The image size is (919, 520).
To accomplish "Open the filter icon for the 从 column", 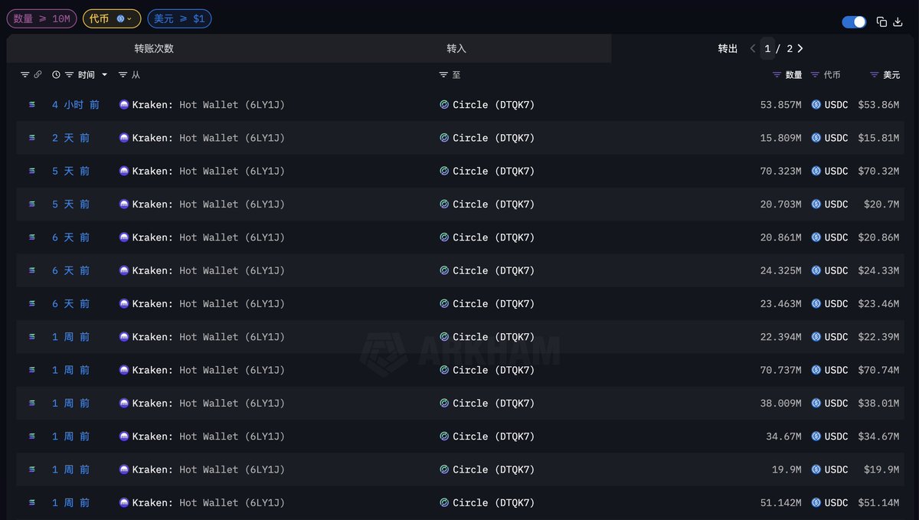I will (x=123, y=75).
